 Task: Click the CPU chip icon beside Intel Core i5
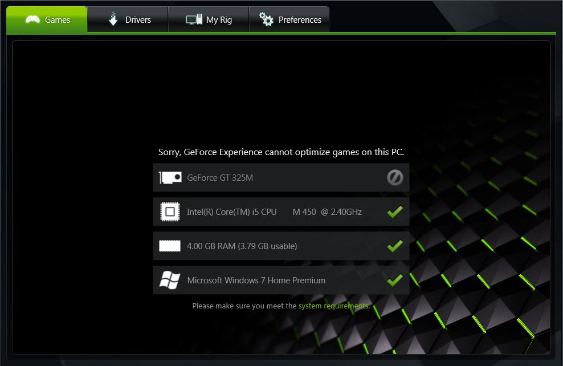click(x=170, y=212)
